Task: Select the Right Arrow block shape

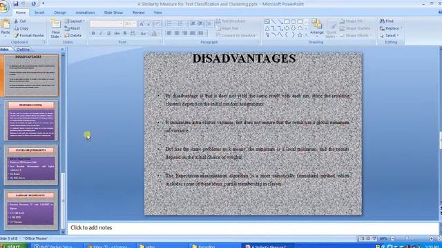Action: [x=287, y=28]
